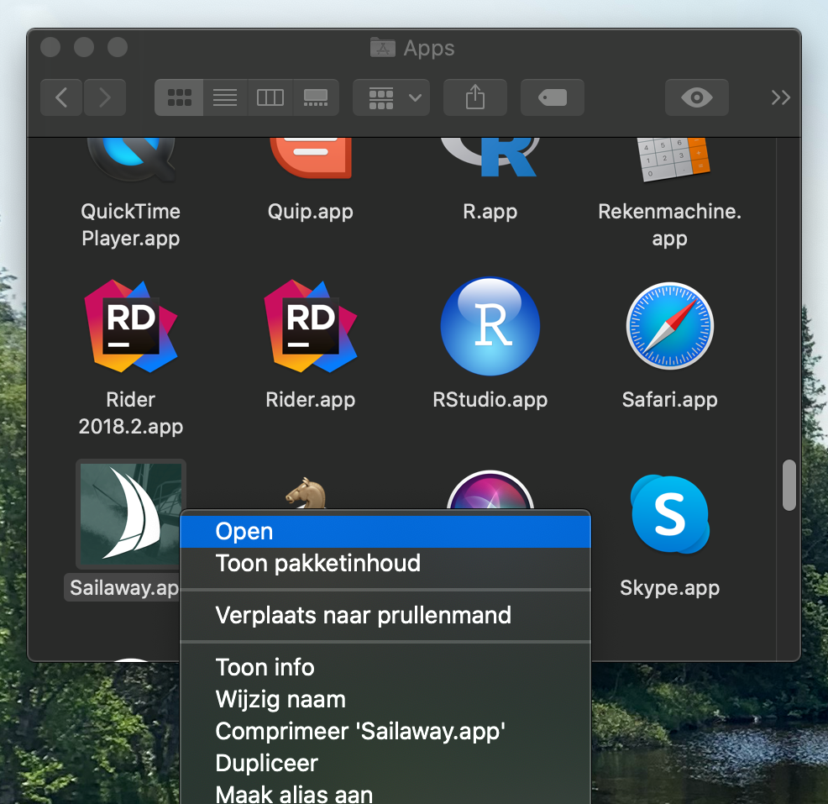Click the Finder window scrollbar thumb
Screen dimensions: 828x804
(x=789, y=485)
